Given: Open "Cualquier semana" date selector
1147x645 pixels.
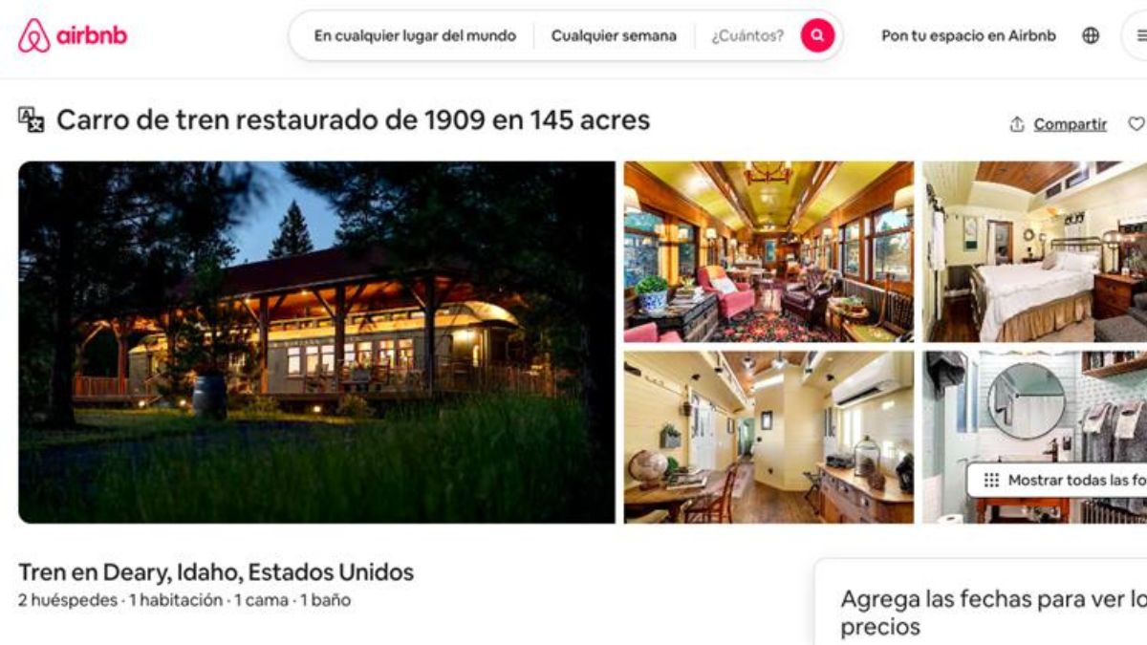Looking at the screenshot, I should [x=614, y=36].
